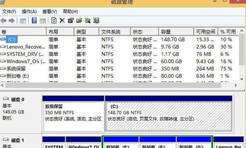246x148 pixels.
Task: Open the 查看(V) menu
Action: [x=50, y=11]
